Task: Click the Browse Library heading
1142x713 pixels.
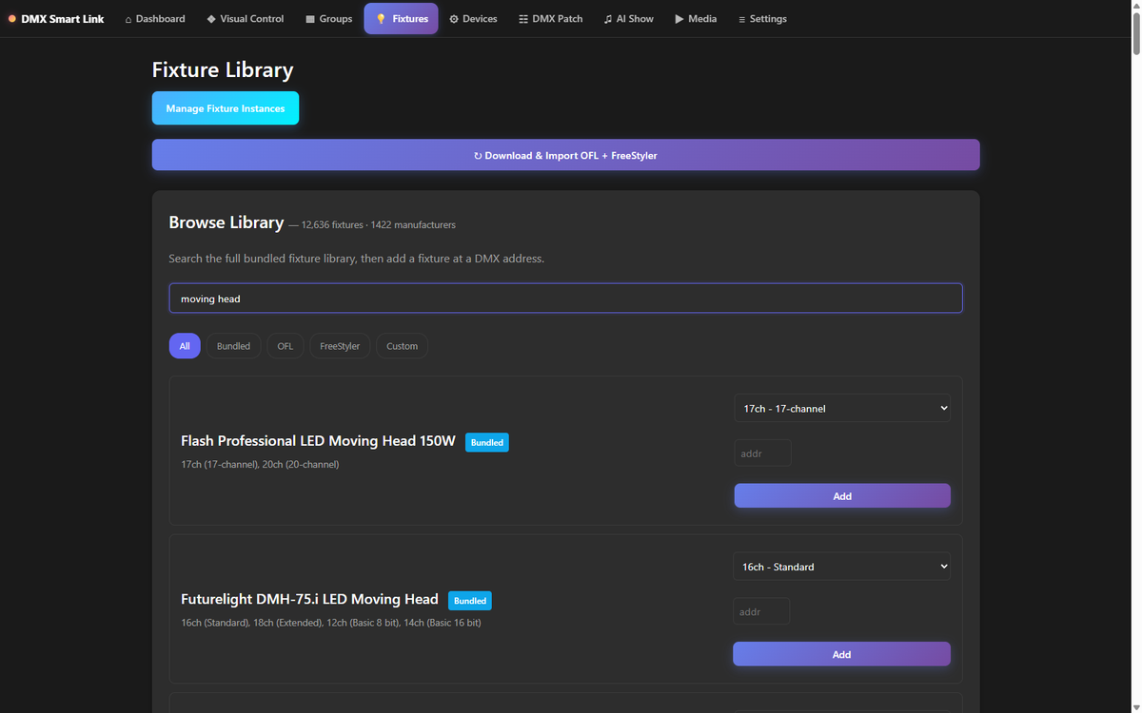Action: coord(226,222)
